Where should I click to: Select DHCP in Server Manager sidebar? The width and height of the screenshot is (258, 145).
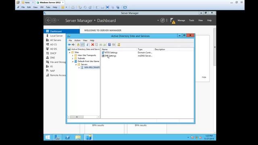53,53
